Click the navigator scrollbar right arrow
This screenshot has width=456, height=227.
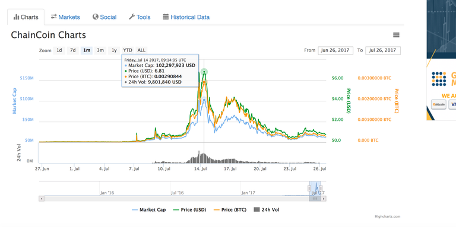tap(324, 199)
